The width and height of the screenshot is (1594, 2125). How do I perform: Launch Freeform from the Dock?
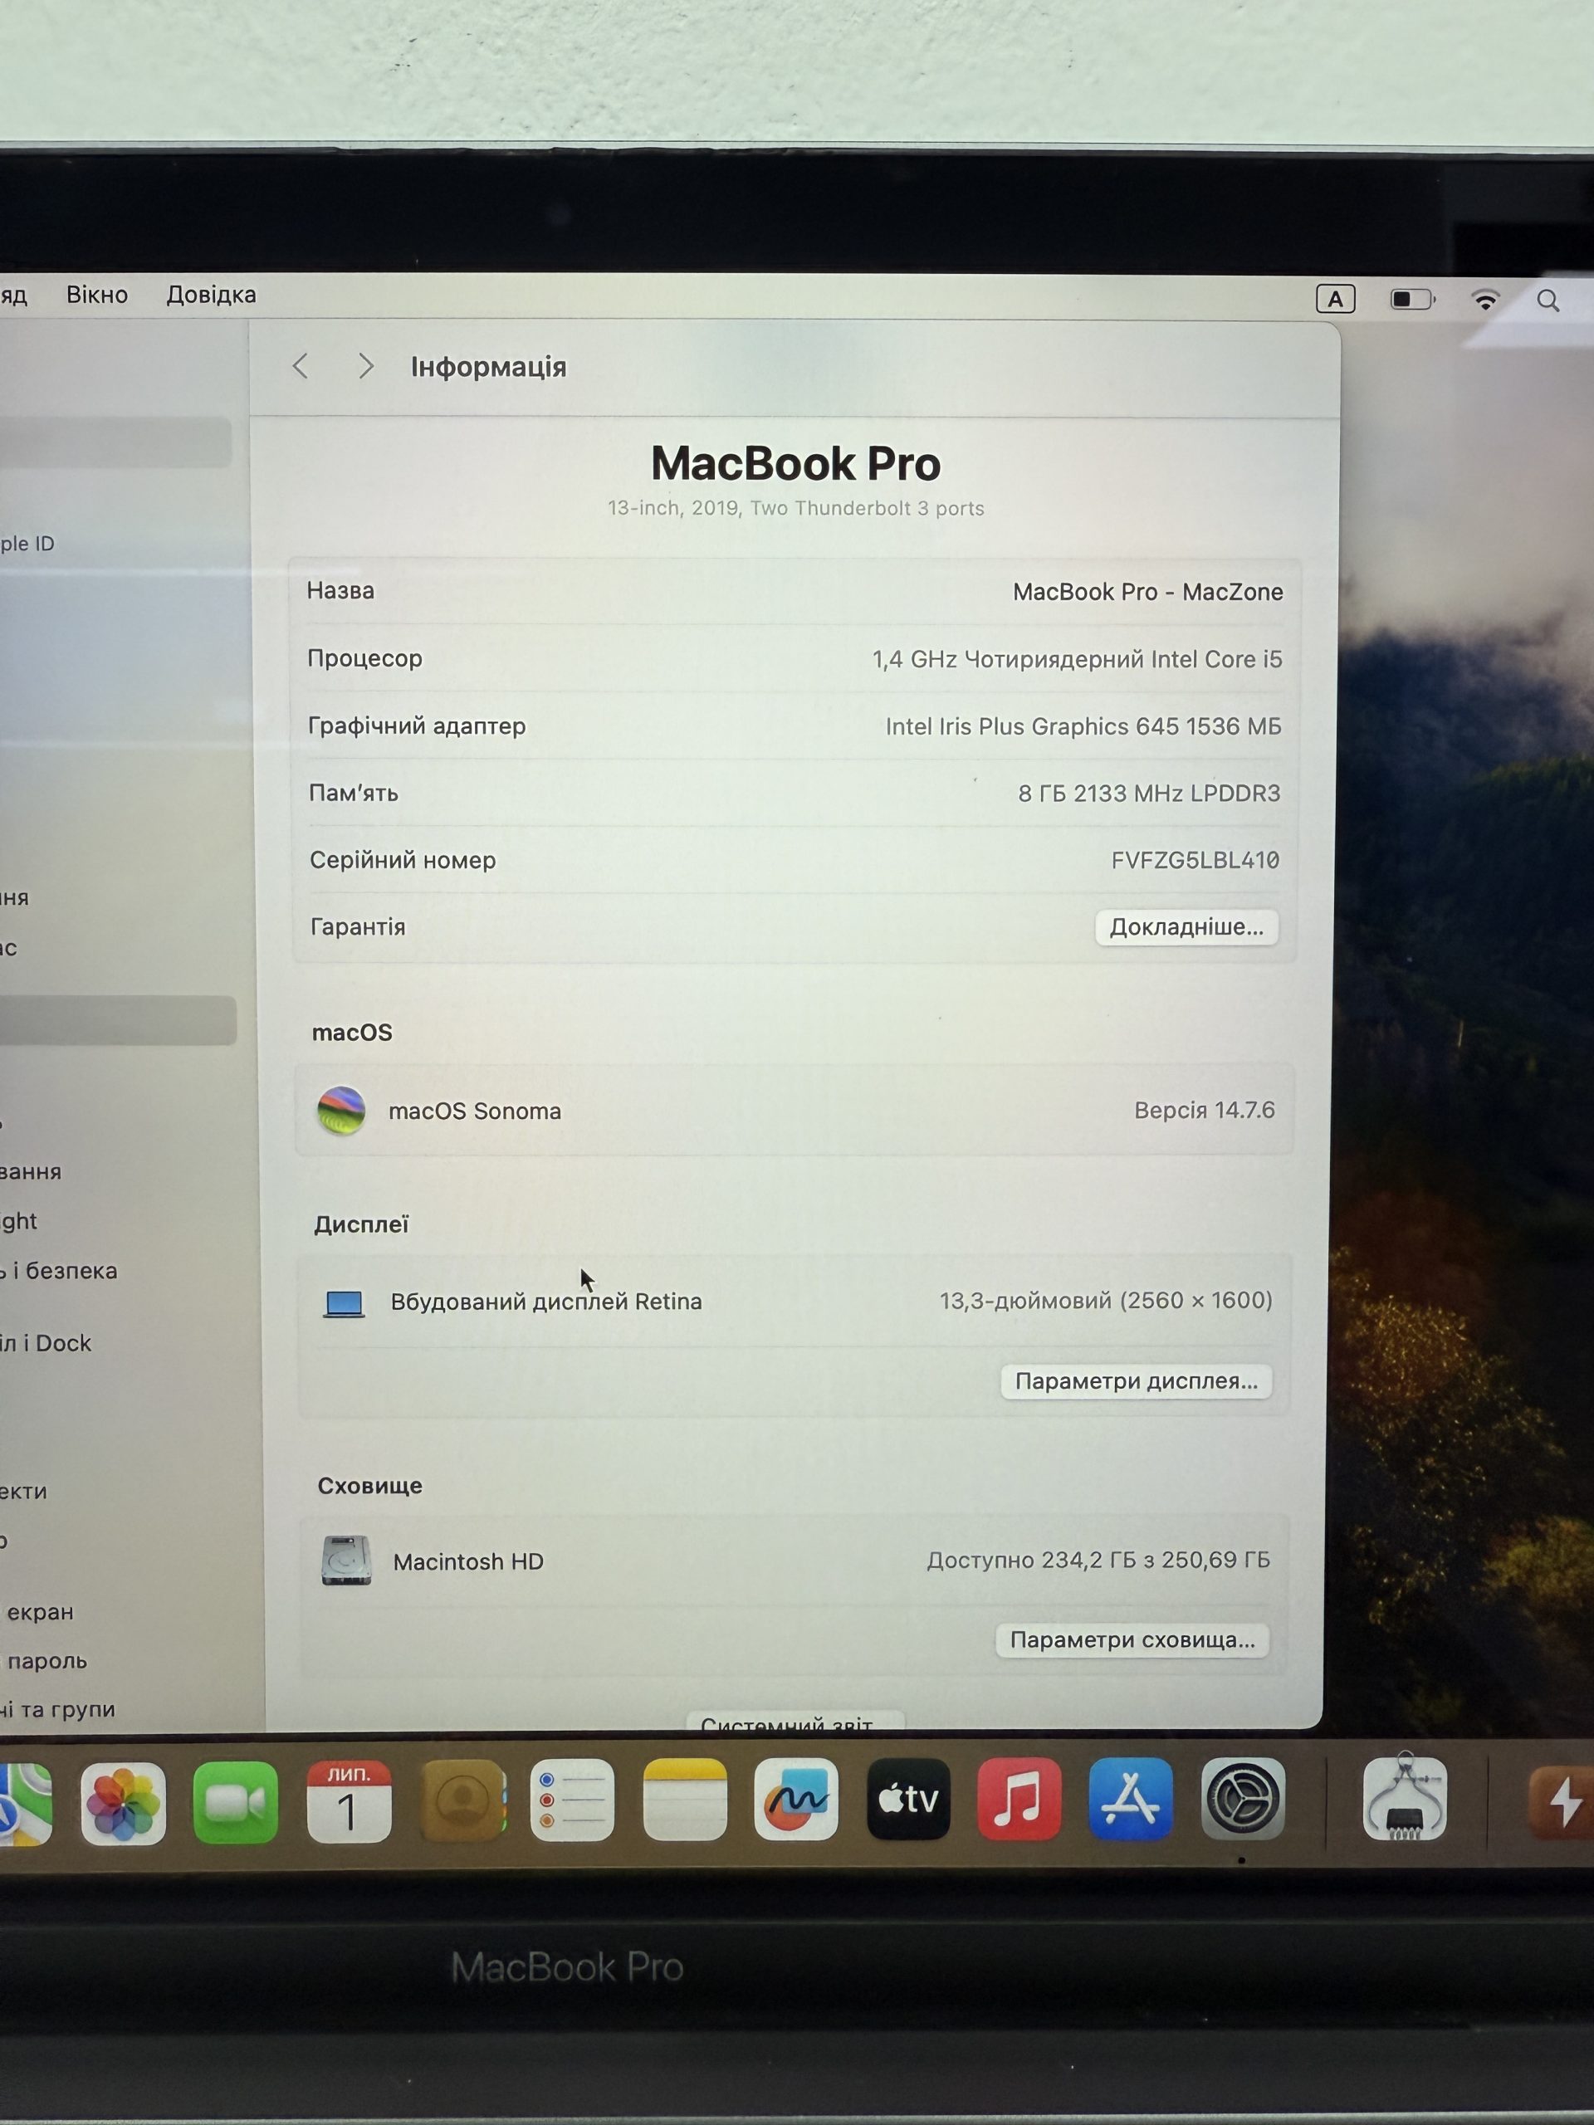(x=796, y=1799)
